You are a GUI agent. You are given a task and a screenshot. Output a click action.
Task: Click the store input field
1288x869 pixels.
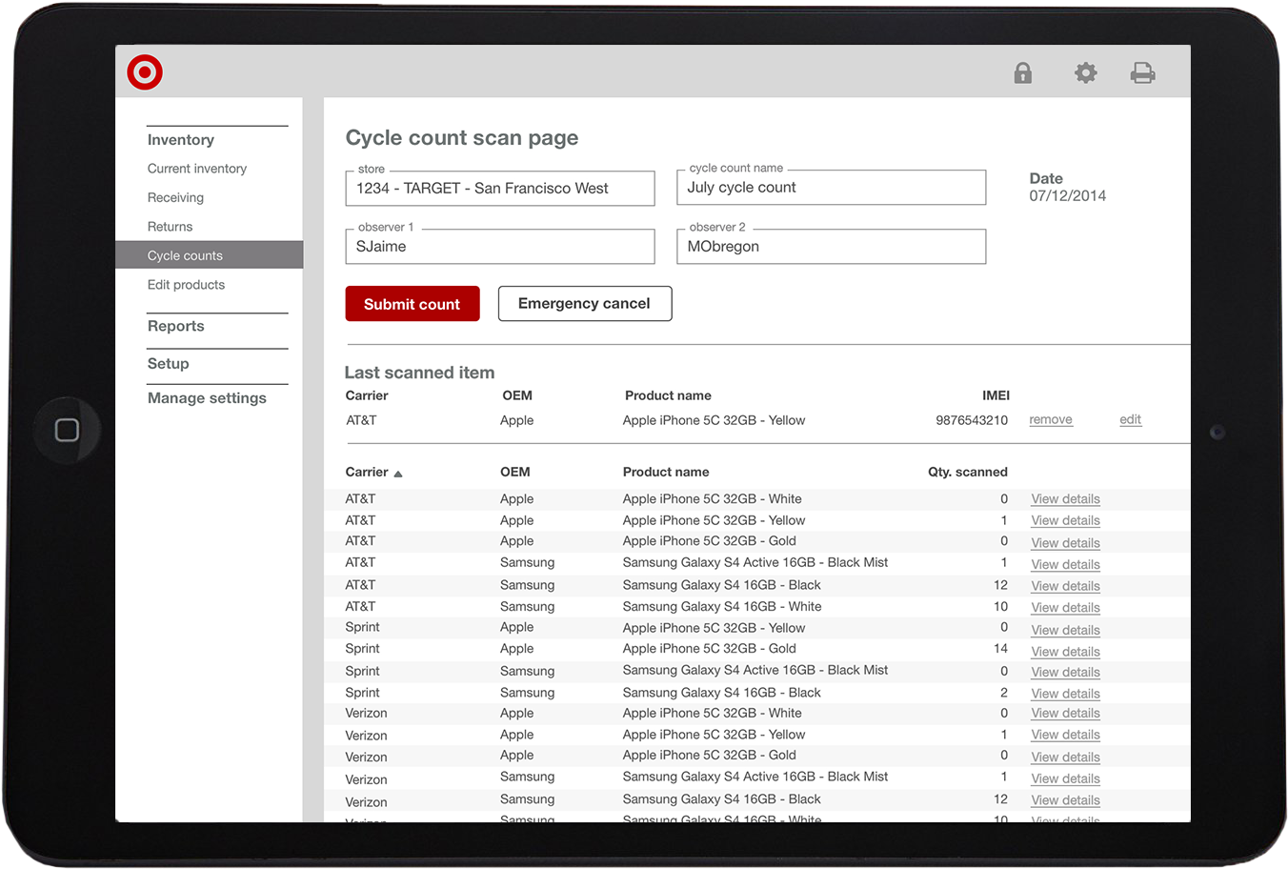point(499,189)
